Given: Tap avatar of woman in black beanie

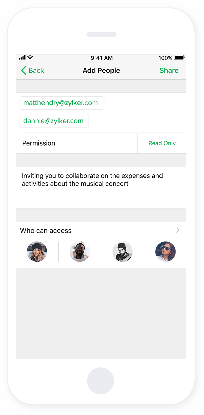Looking at the screenshot, I should (37, 252).
